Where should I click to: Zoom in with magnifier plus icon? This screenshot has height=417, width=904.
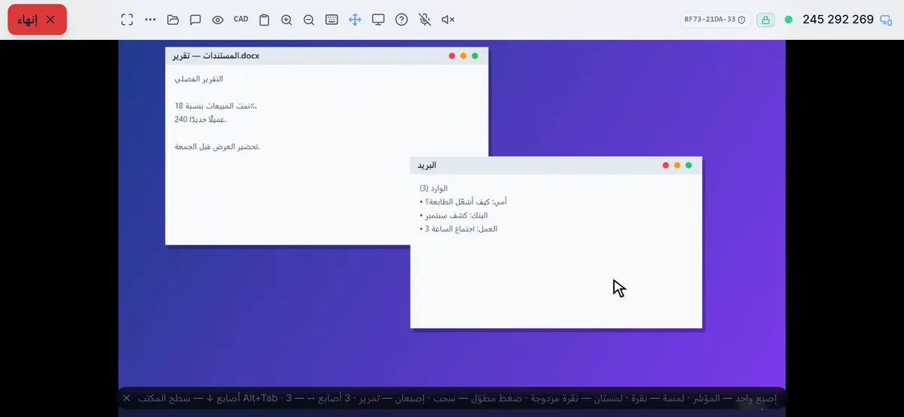tap(286, 20)
